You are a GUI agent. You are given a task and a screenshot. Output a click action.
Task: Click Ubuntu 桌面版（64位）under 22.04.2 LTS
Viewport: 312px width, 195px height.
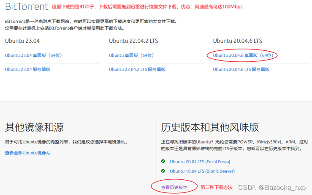[x=131, y=55]
